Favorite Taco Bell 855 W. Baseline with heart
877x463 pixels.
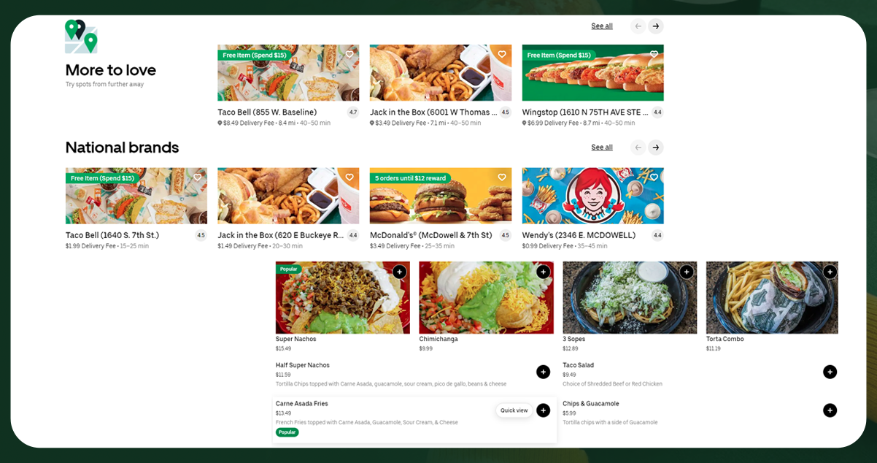(349, 54)
